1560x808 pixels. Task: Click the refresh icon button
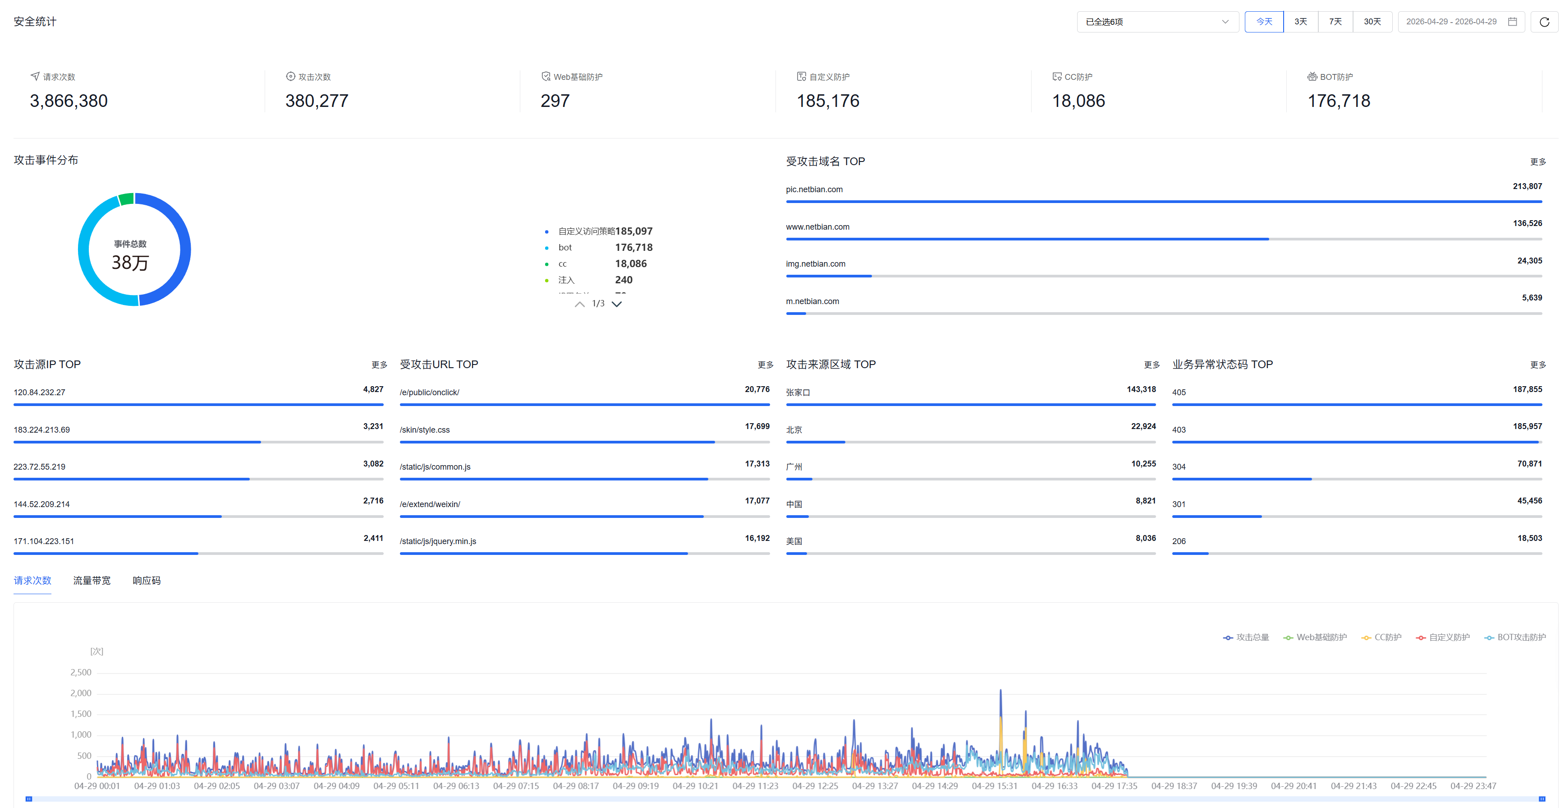click(1544, 22)
